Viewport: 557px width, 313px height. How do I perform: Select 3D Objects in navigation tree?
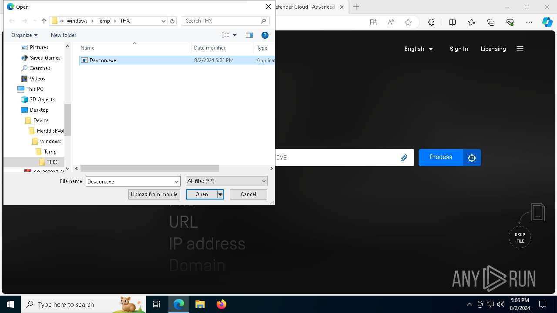[42, 100]
